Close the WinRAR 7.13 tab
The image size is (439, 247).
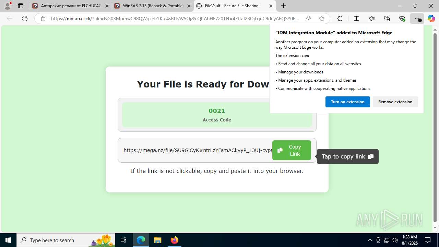pos(189,6)
